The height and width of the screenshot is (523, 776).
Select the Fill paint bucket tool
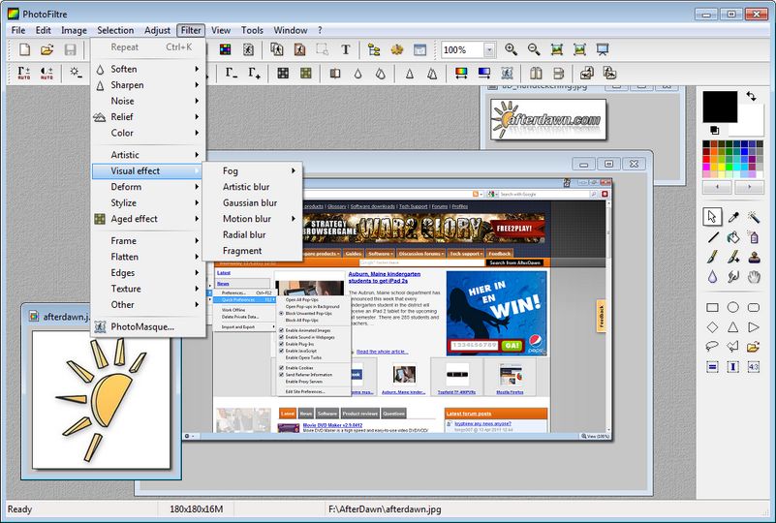pyautogui.click(x=733, y=237)
